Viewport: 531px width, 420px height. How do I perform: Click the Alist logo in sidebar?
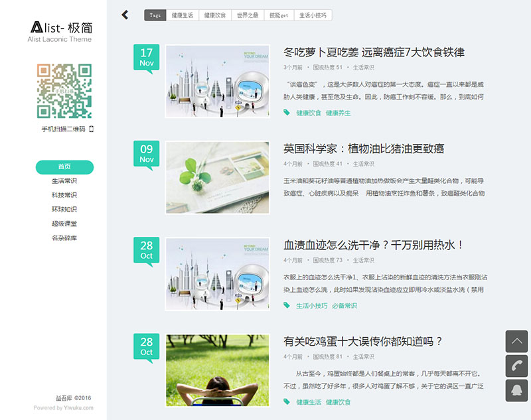60,27
